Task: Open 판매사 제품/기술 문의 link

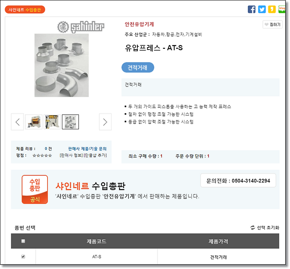Action: tap(87, 149)
